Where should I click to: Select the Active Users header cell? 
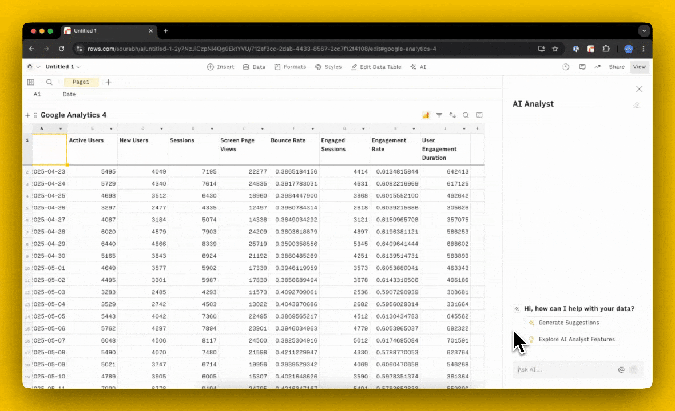coord(93,149)
